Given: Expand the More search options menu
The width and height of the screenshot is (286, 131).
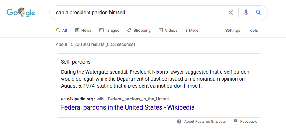Looking at the screenshot, I should pyautogui.click(x=192, y=30).
